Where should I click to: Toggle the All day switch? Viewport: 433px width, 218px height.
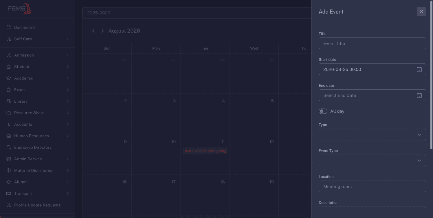(x=323, y=111)
